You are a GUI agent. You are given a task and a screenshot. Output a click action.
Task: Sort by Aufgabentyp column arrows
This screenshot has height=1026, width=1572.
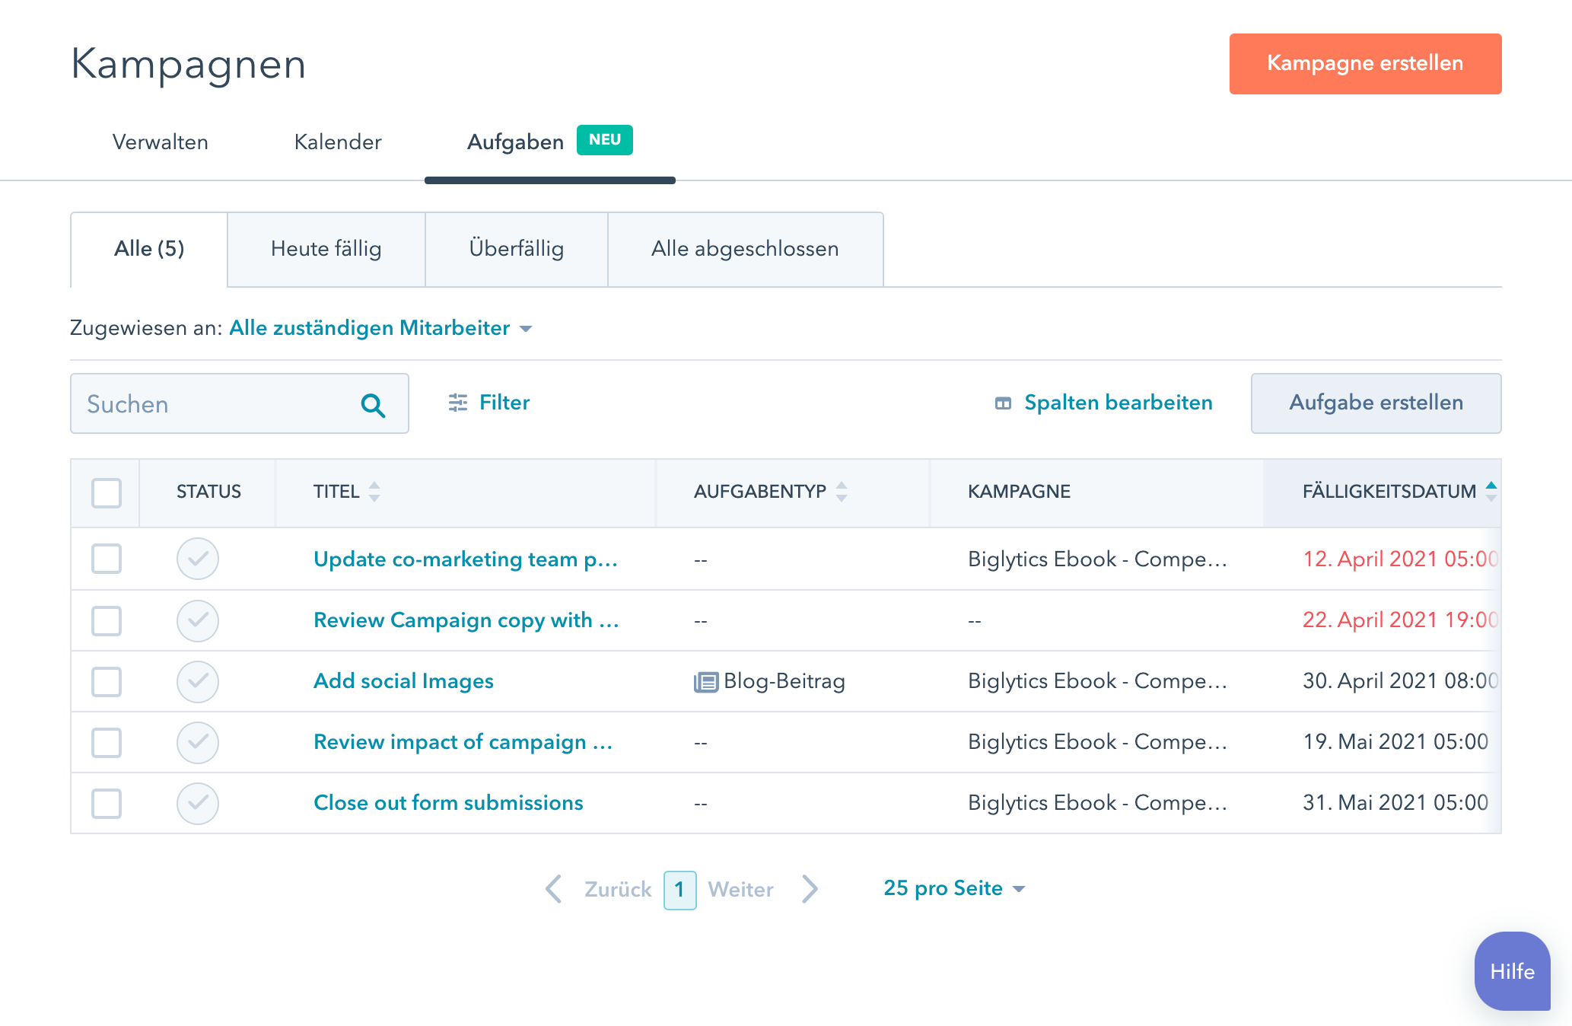(841, 492)
